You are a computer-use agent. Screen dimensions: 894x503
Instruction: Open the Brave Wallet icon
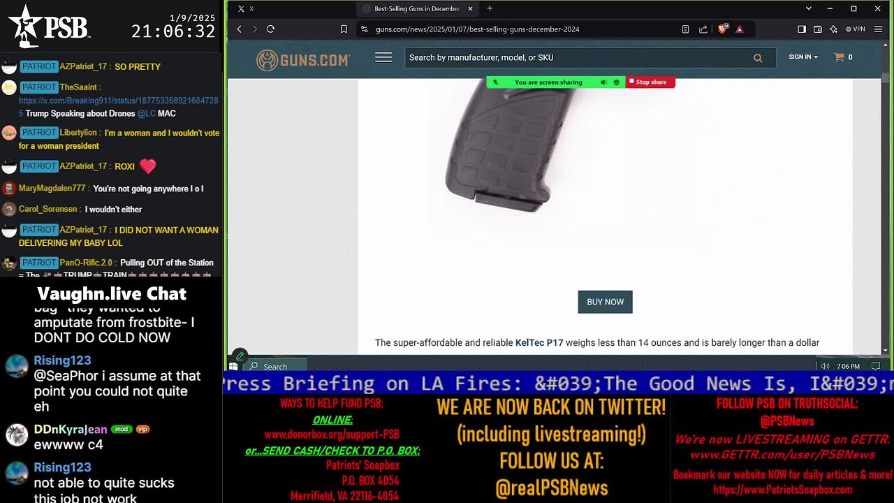pos(818,29)
